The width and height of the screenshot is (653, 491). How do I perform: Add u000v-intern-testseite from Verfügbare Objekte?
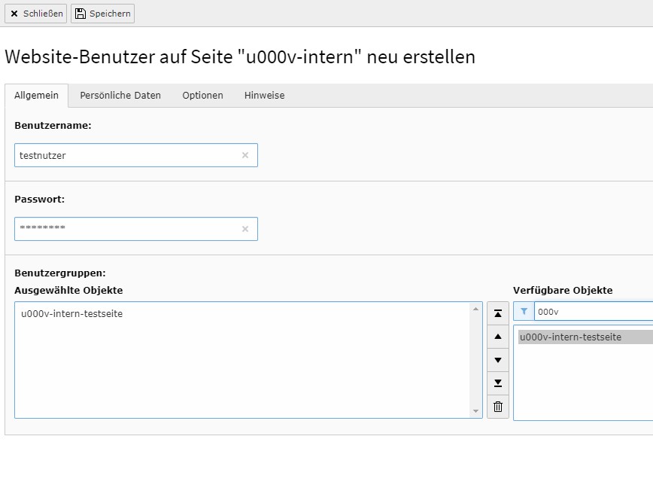571,337
